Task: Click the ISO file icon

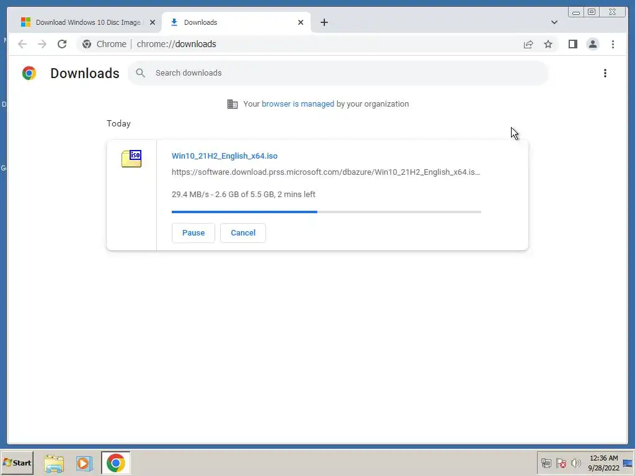Action: (x=131, y=159)
